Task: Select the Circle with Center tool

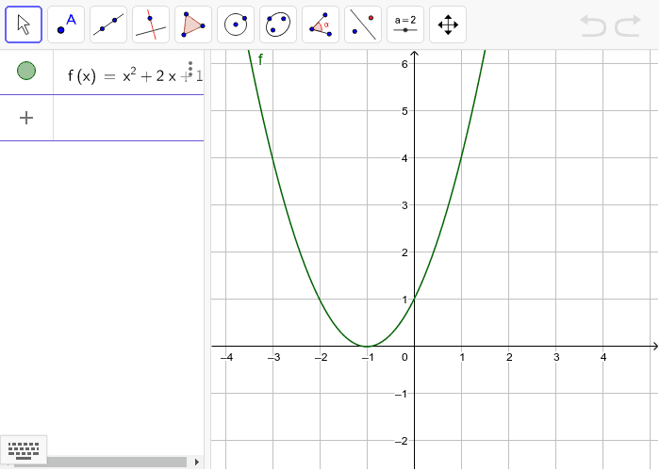Action: coord(236,24)
